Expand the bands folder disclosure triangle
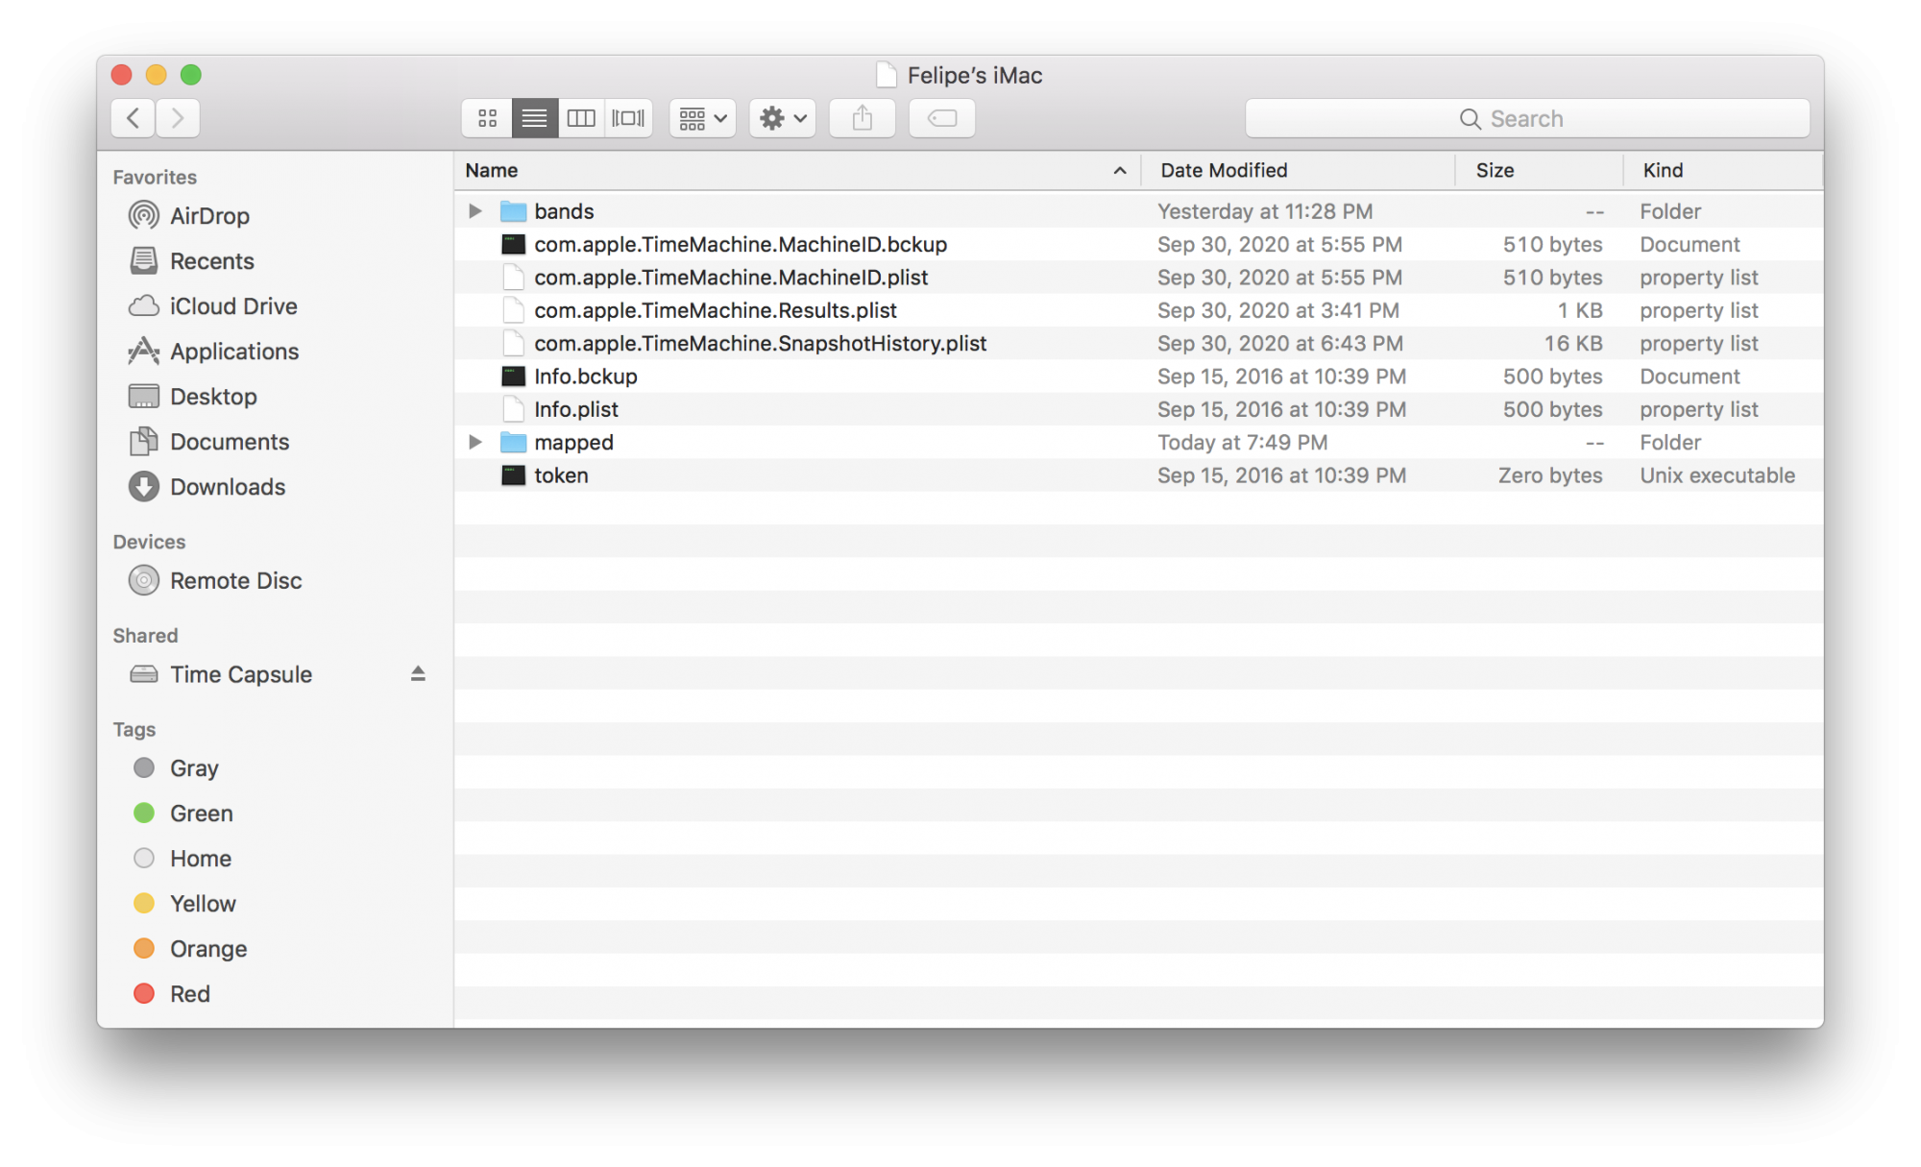The image size is (1921, 1167). click(x=474, y=210)
